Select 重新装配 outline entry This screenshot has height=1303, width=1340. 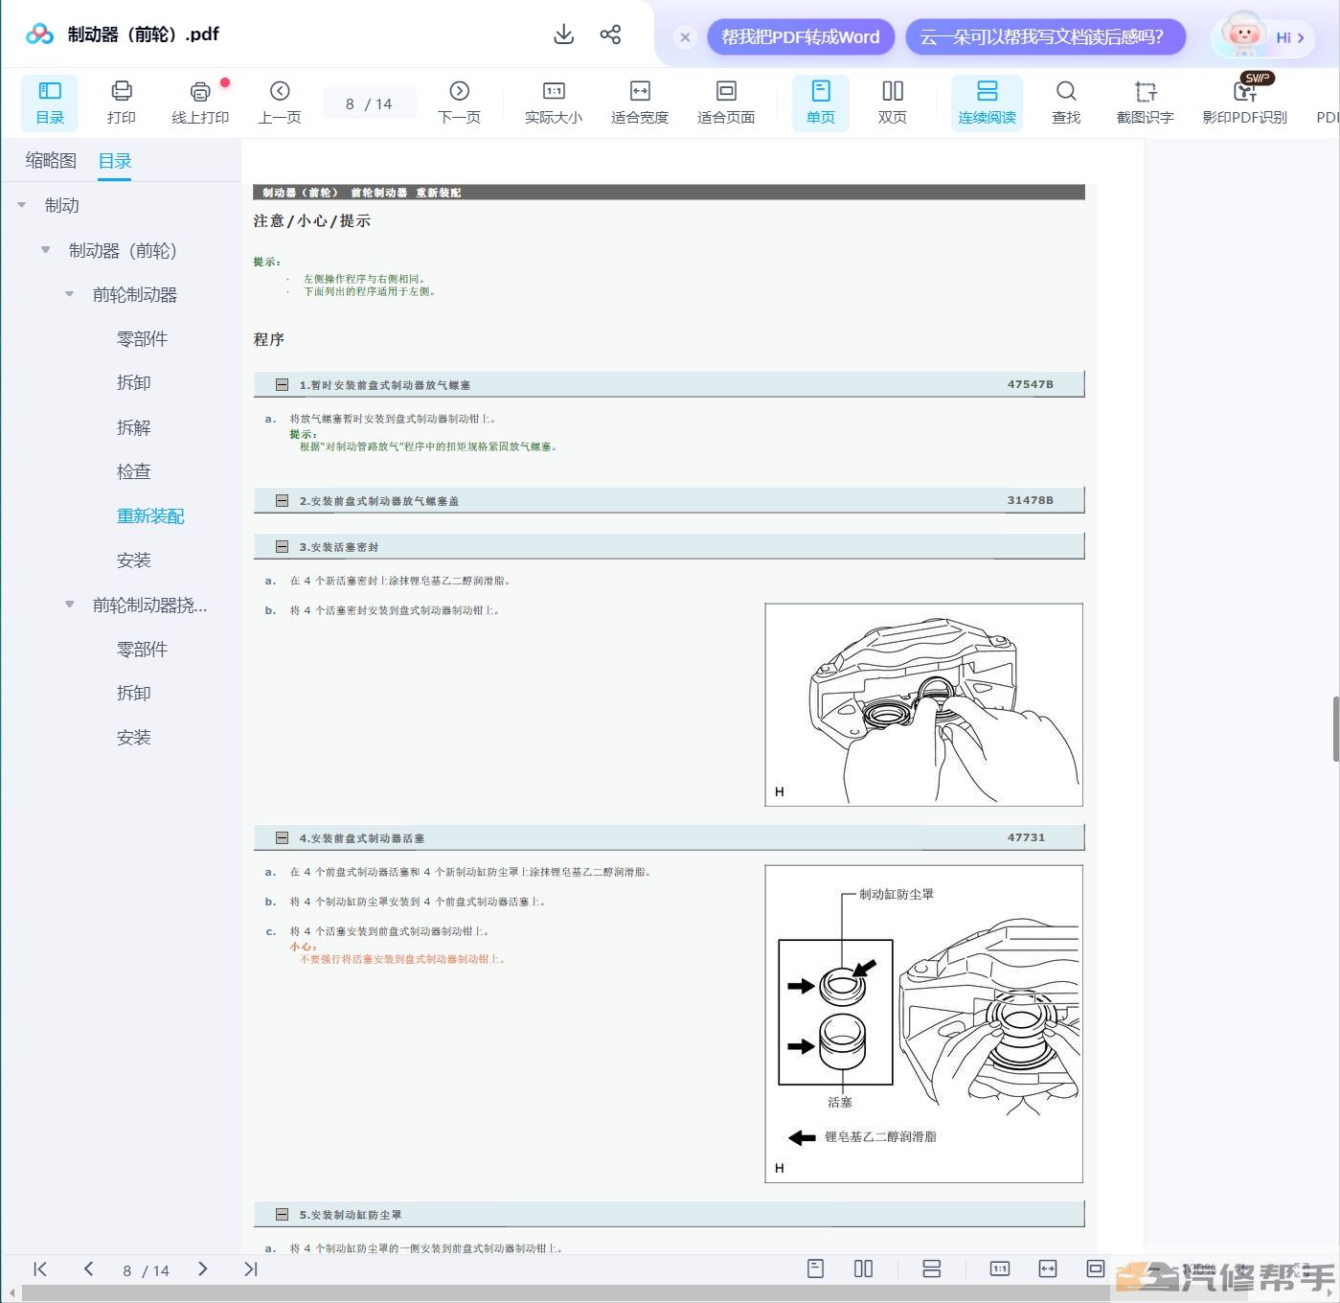(x=150, y=515)
